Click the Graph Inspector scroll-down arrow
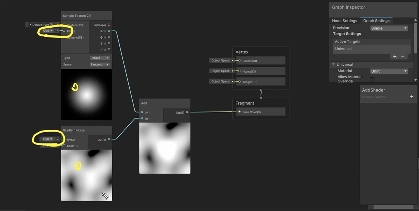419x211 pixels. 416,79
